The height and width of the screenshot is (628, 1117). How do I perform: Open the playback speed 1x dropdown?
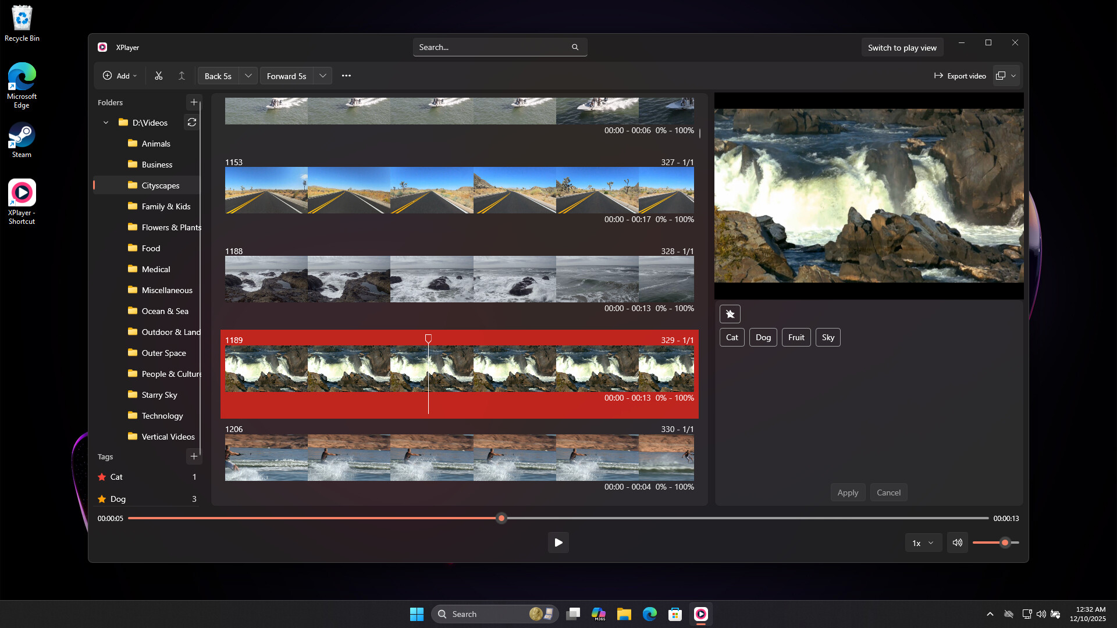pos(923,543)
